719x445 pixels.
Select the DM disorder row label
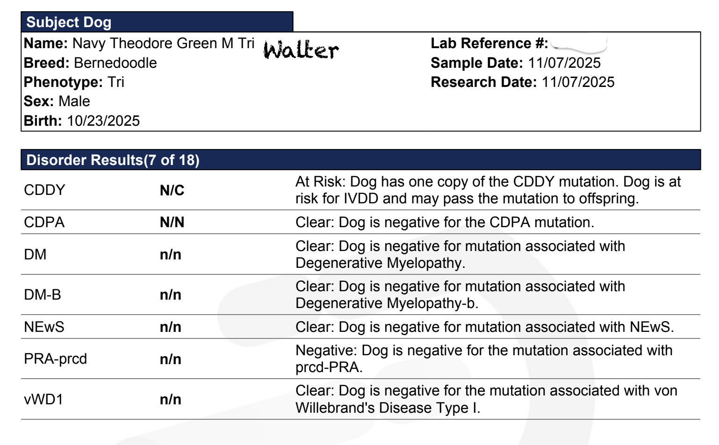(35, 254)
